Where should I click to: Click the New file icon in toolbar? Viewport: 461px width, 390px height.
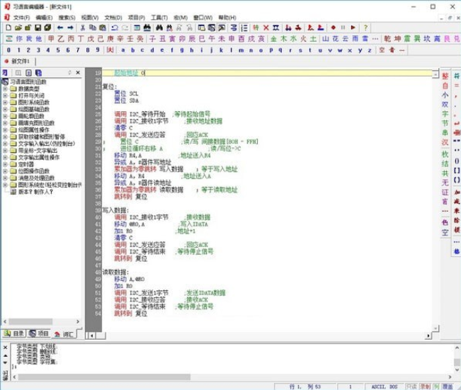coord(8,28)
